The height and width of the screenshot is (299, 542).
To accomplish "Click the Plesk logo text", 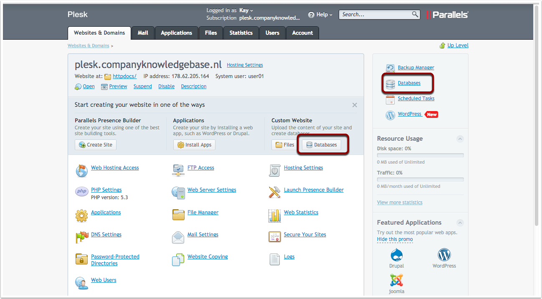I will point(78,14).
